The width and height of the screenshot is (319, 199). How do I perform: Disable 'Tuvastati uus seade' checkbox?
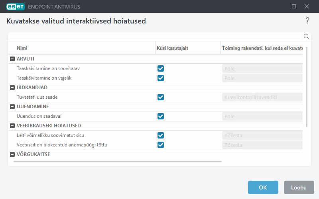click(x=161, y=97)
